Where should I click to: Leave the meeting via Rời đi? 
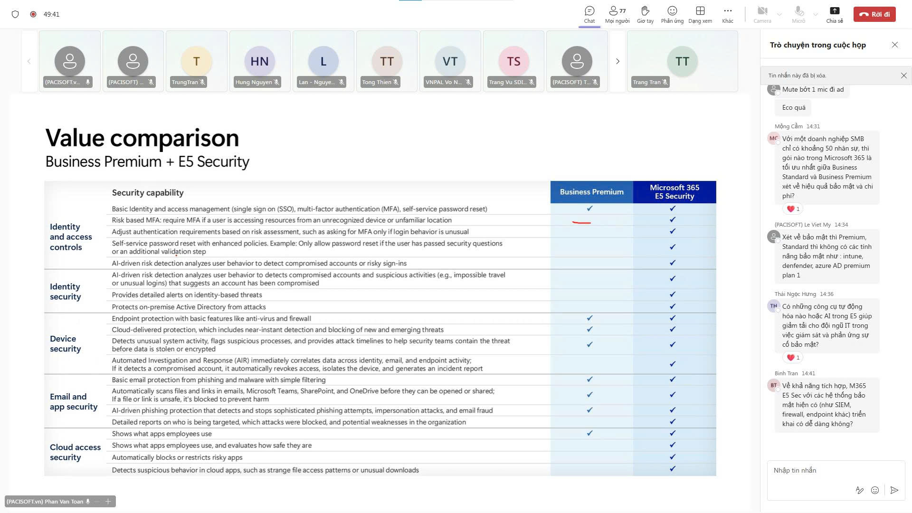(x=874, y=14)
